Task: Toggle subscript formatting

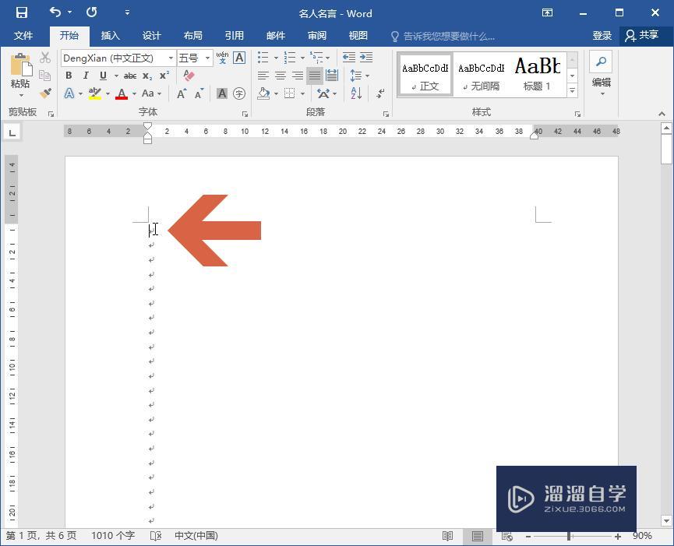Action: (x=147, y=76)
